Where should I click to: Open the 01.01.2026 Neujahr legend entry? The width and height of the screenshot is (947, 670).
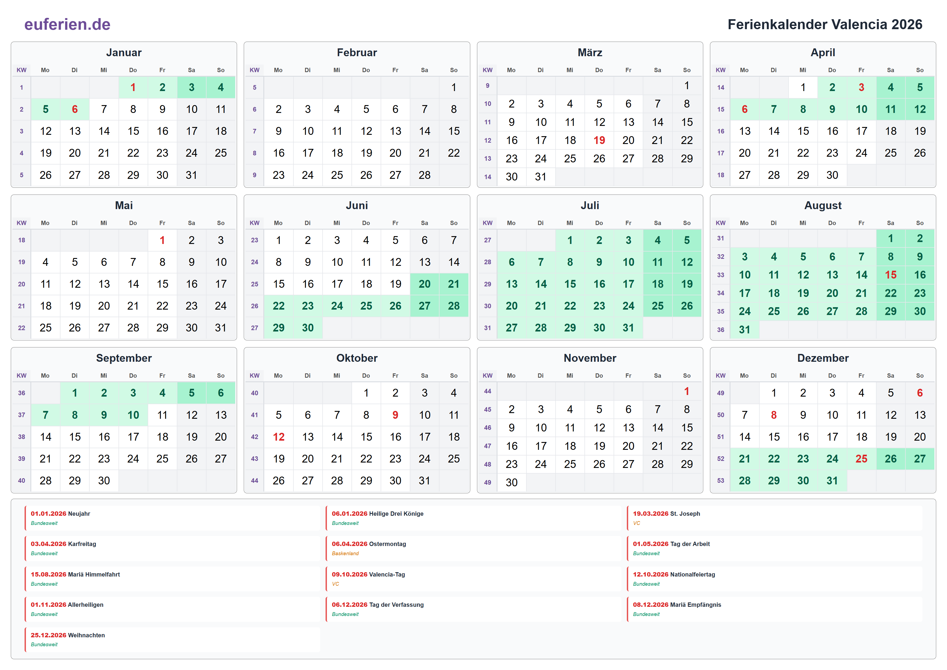pos(173,518)
